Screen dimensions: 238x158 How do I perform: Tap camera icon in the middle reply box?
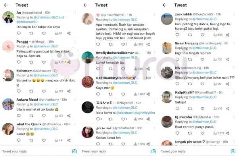pyautogui.click(x=154, y=151)
